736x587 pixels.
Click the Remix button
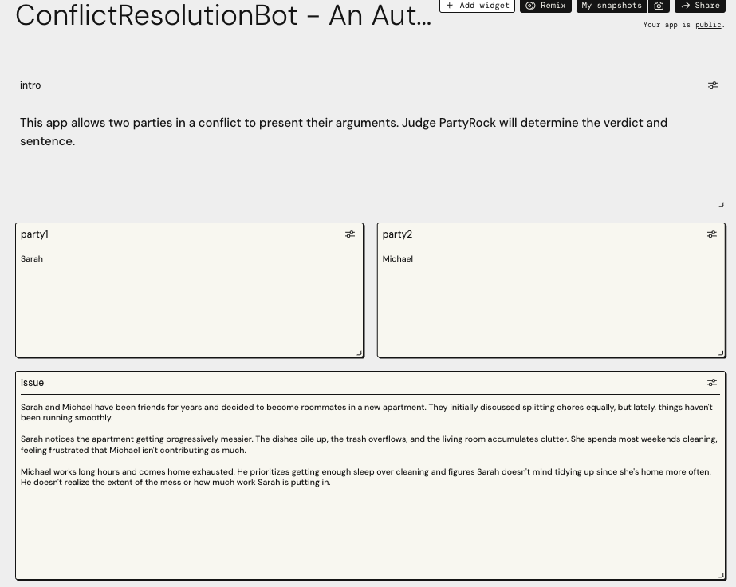point(545,6)
